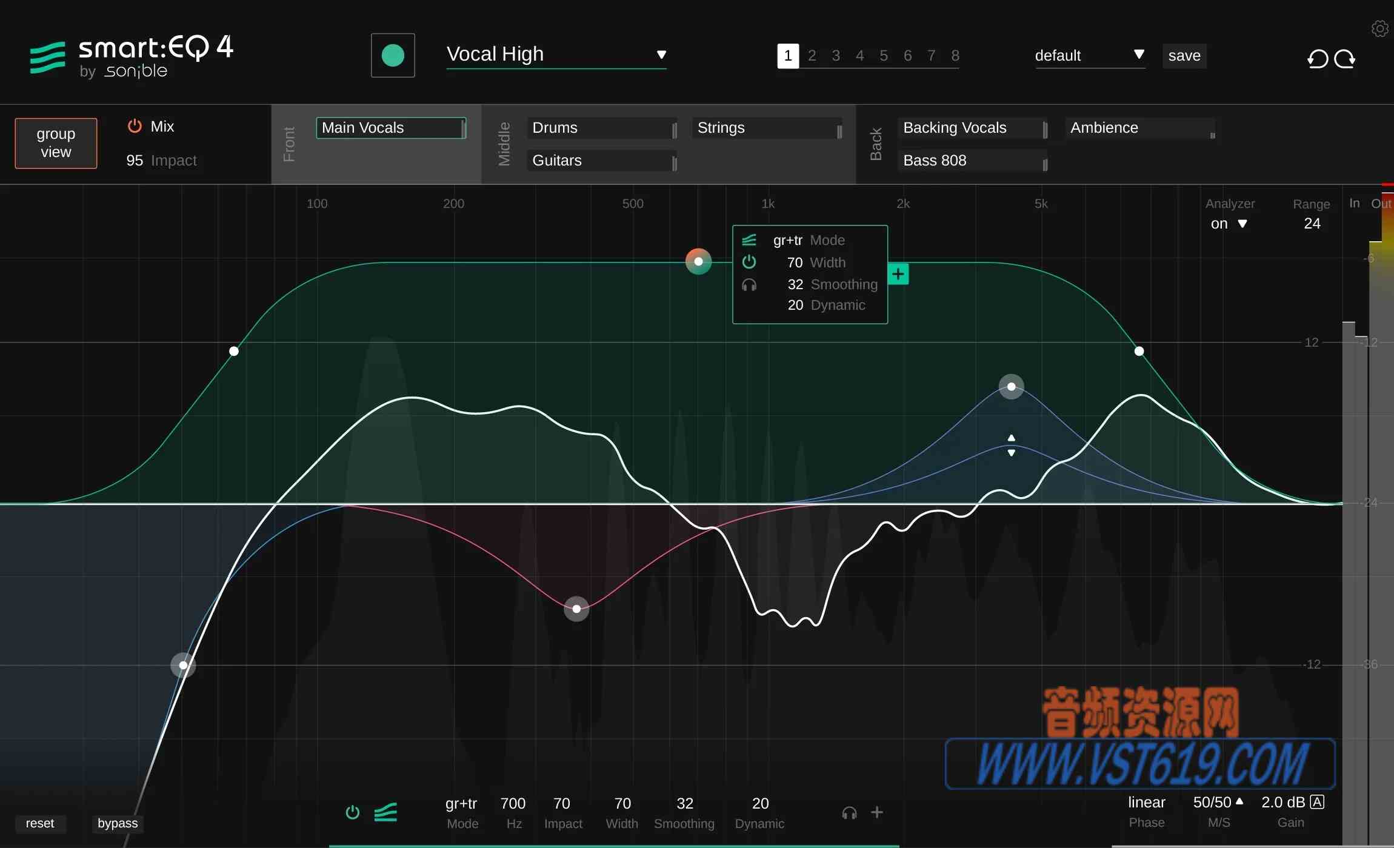This screenshot has width=1394, height=848.
Task: Open the settings gear icon
Action: [1379, 28]
